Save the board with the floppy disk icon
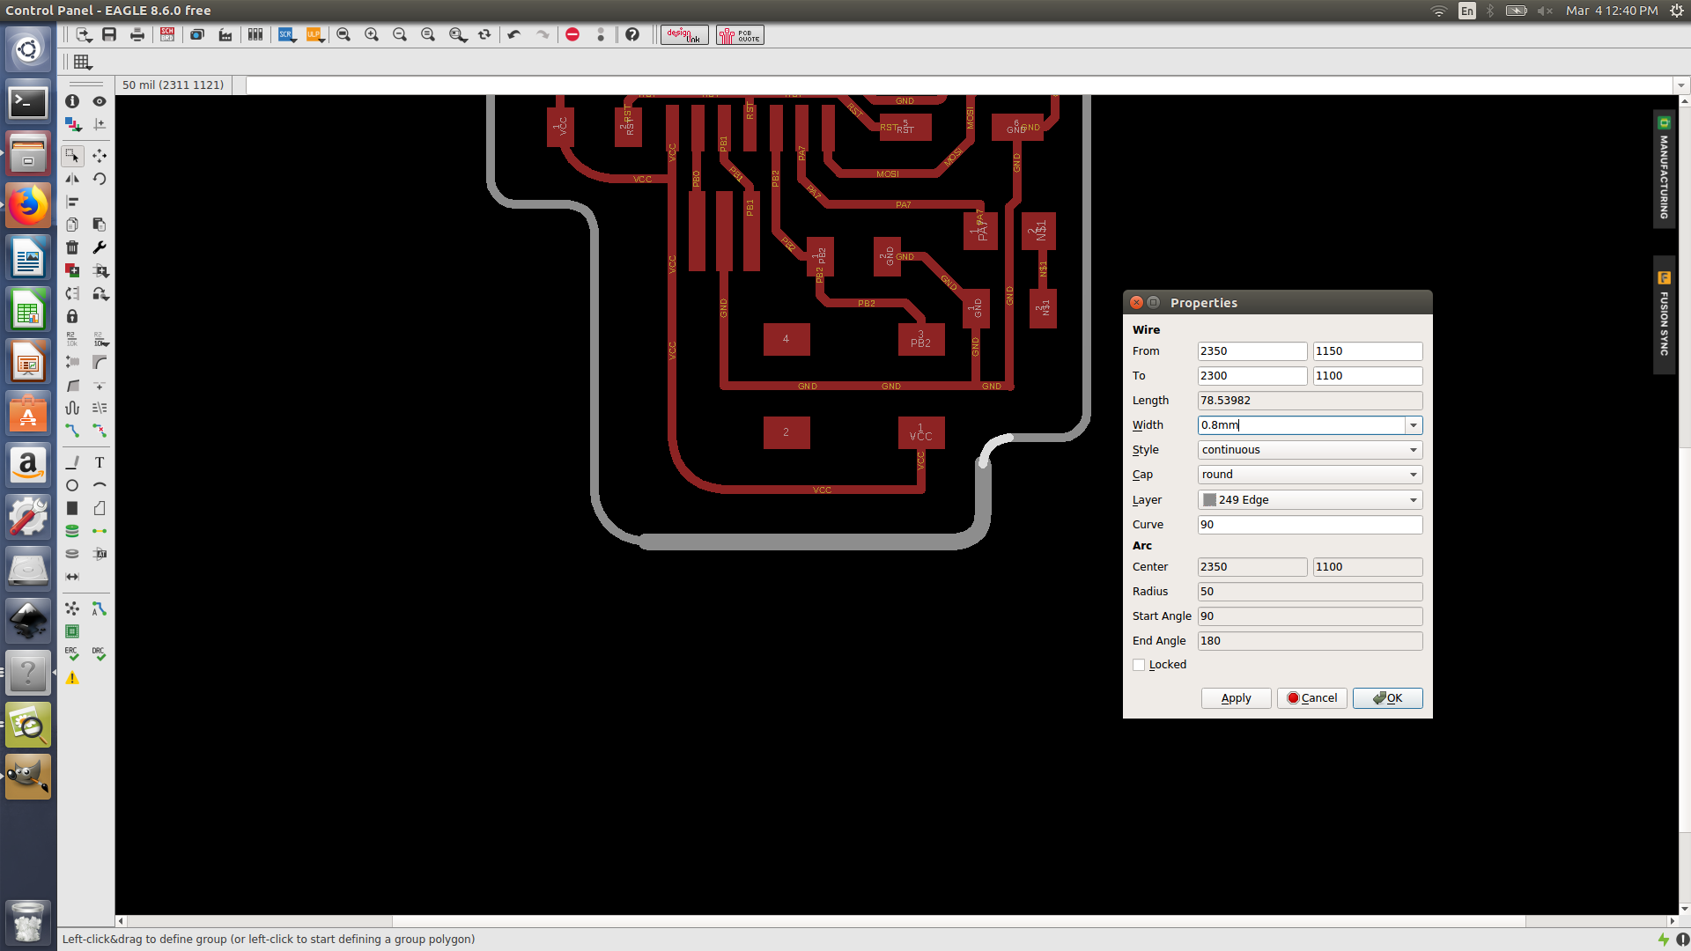This screenshot has width=1691, height=951. coord(109,34)
